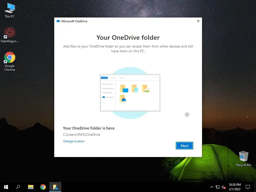Open the Action Center notifications icon
Viewport: 256px width, 192px height.
(248, 187)
